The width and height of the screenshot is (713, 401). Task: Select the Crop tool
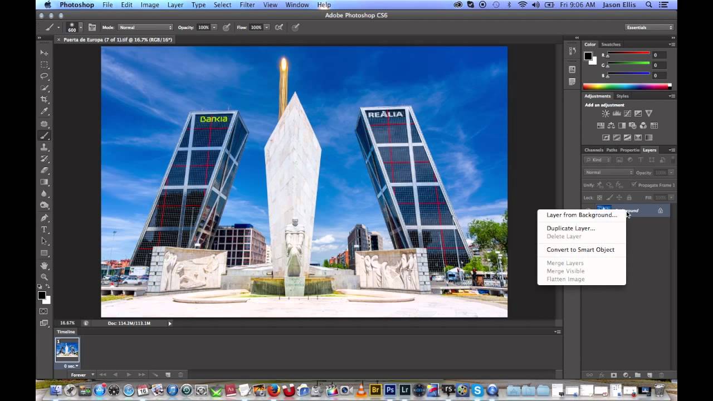(45, 100)
